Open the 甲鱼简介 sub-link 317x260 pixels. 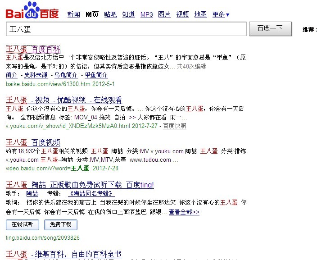96,75
